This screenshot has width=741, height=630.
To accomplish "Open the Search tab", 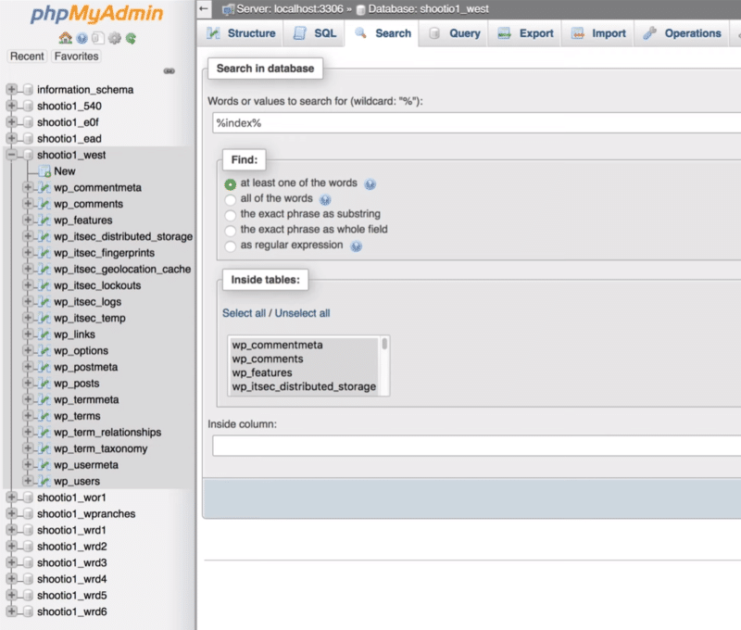I will click(382, 33).
